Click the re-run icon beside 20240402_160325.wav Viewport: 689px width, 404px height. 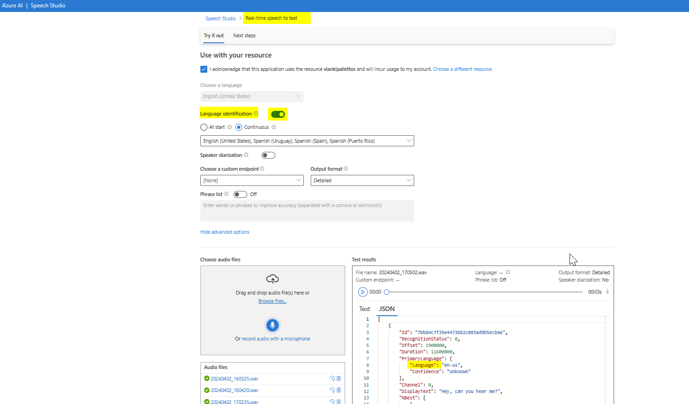pyautogui.click(x=332, y=378)
